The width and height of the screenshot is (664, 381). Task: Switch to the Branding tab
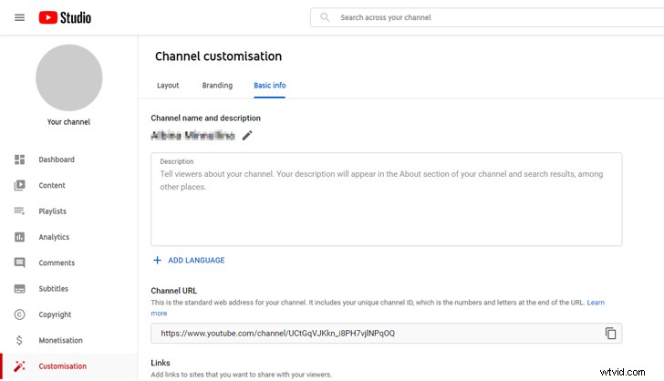point(217,86)
